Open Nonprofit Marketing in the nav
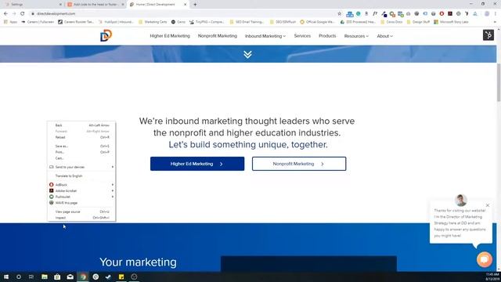Screen dimensions: 501x282 (218, 36)
